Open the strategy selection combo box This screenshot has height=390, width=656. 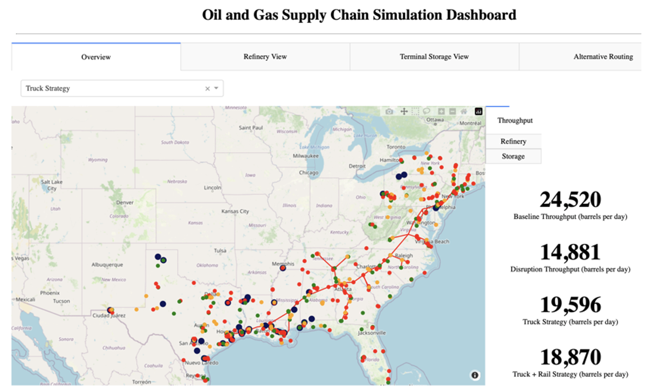tap(107, 88)
